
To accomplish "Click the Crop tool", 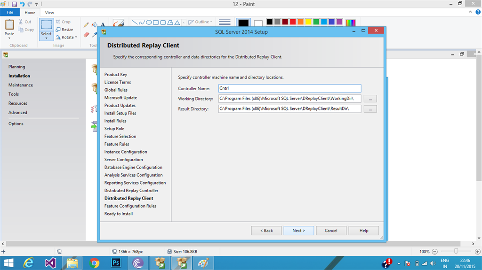I will tap(64, 22).
